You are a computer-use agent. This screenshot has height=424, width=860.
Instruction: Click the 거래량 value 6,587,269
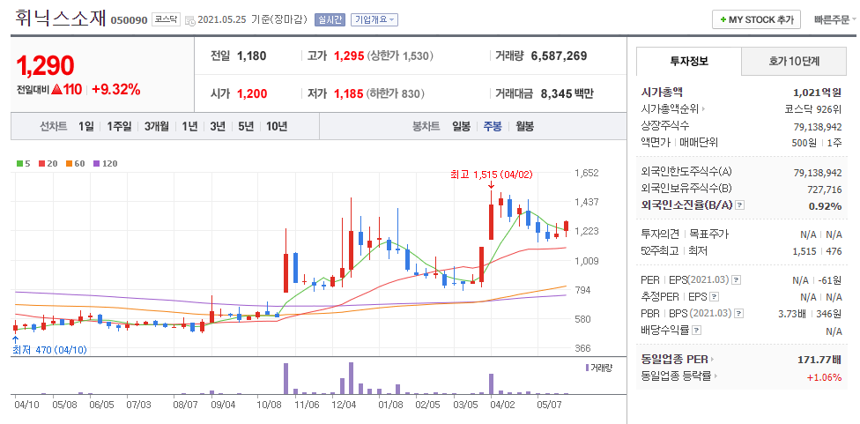(559, 56)
